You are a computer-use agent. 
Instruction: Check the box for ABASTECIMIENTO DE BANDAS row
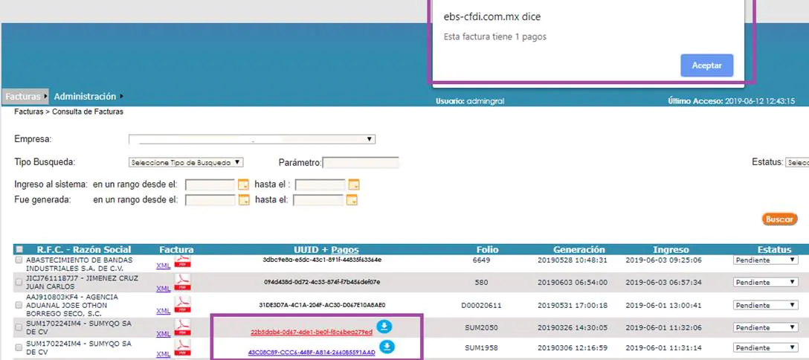(x=19, y=260)
